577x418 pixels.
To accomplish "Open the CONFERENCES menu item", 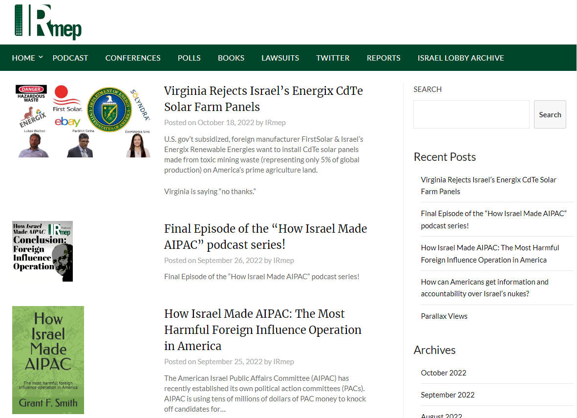I will click(x=133, y=58).
